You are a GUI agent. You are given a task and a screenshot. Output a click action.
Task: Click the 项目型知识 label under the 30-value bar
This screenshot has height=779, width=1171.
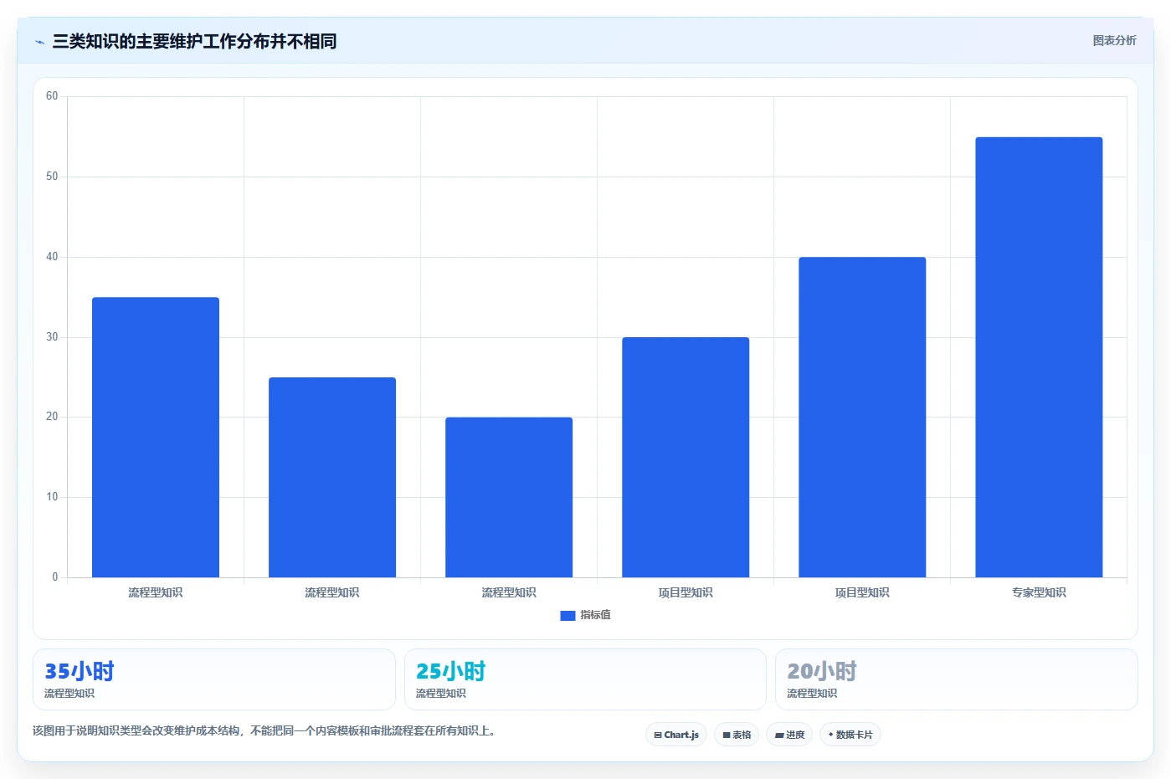tap(686, 592)
